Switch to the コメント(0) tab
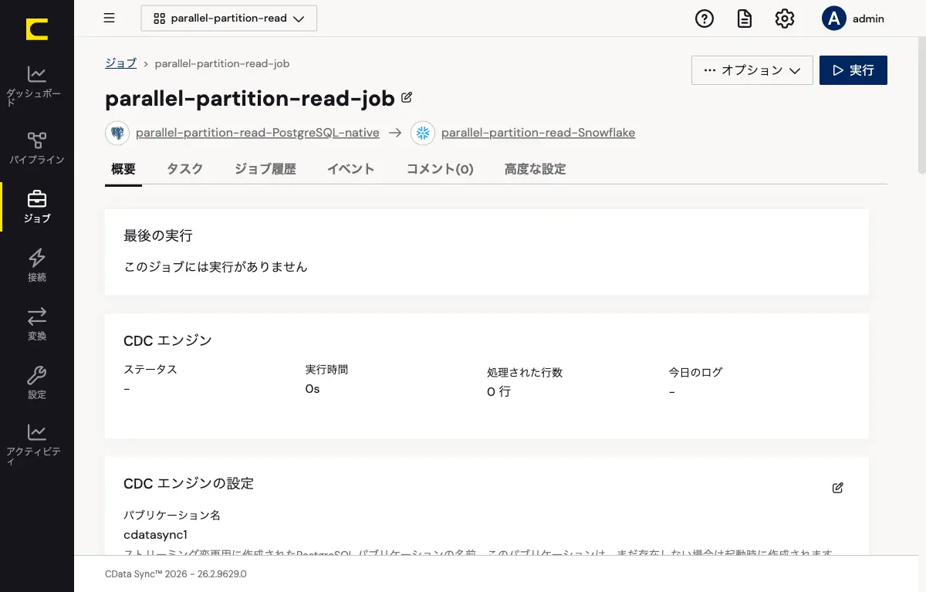 pyautogui.click(x=440, y=169)
